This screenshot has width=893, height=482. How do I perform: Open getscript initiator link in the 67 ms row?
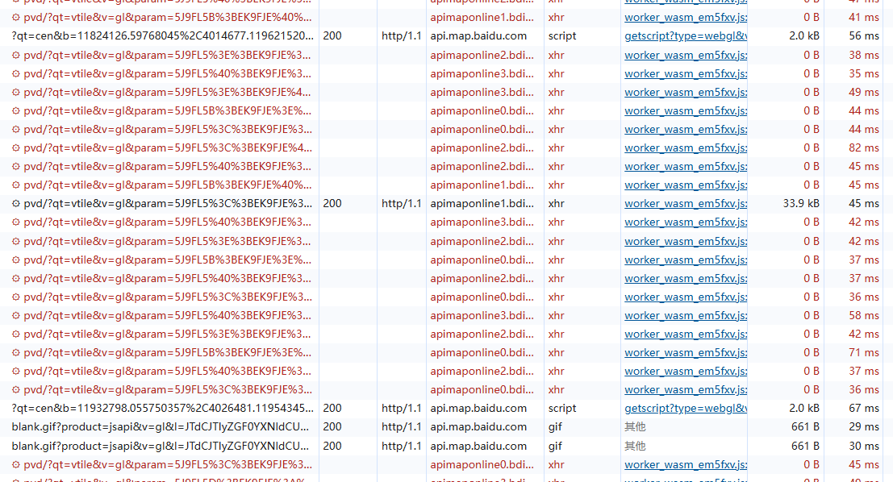685,409
